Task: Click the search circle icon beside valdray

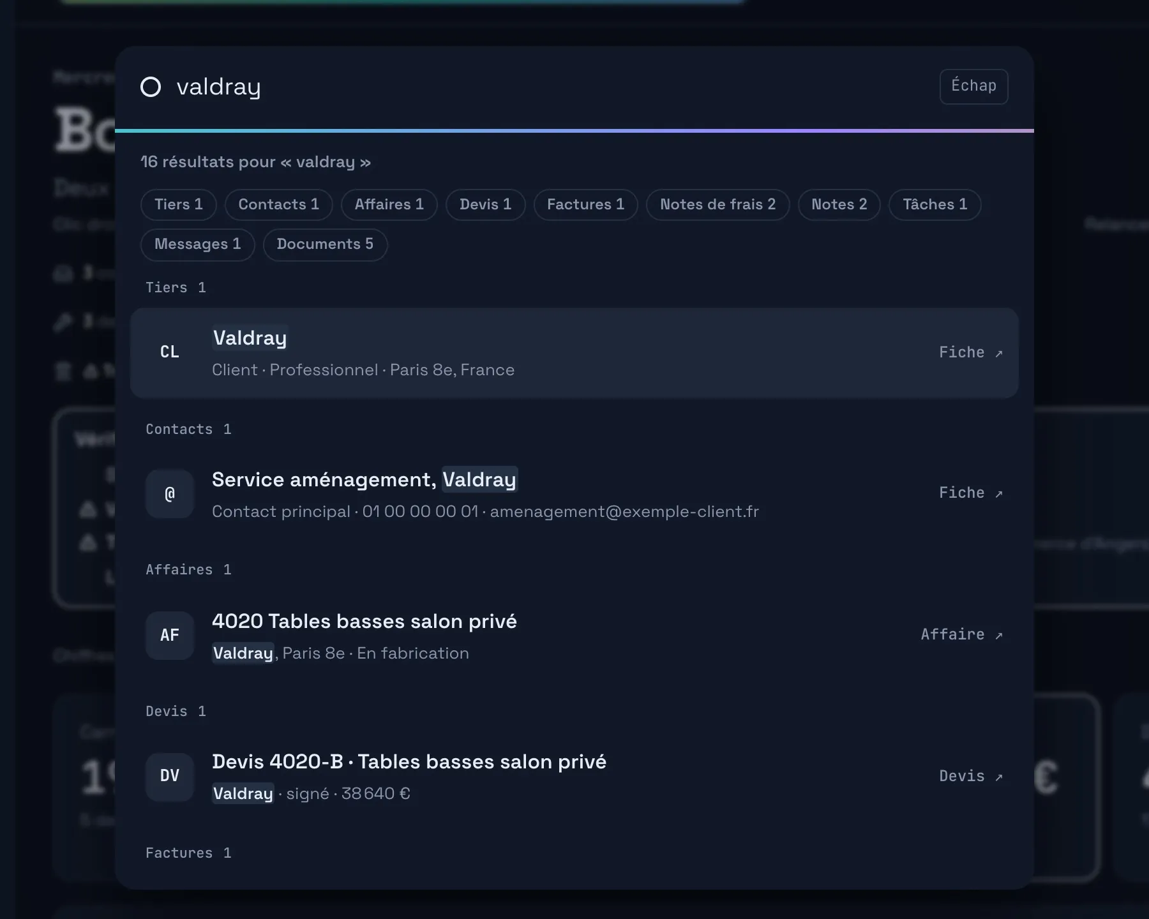Action: [151, 87]
